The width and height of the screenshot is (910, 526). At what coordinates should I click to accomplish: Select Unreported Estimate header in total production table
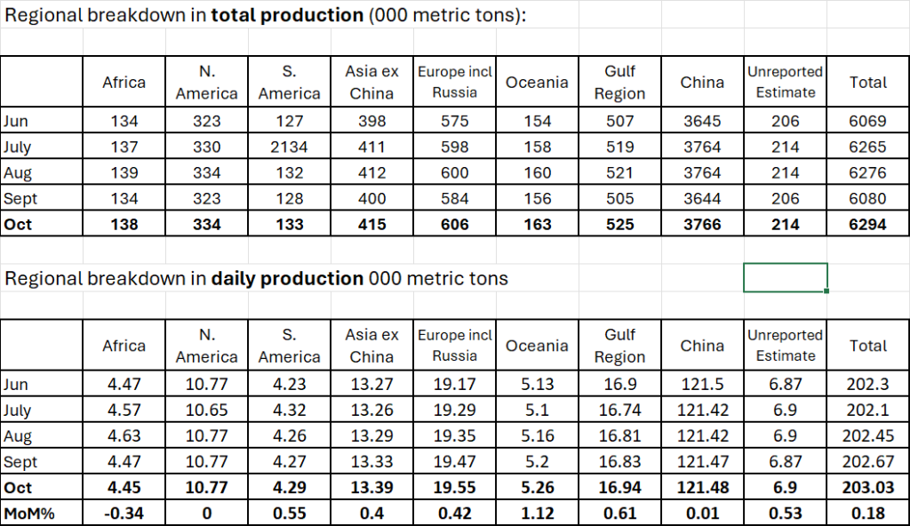point(785,82)
